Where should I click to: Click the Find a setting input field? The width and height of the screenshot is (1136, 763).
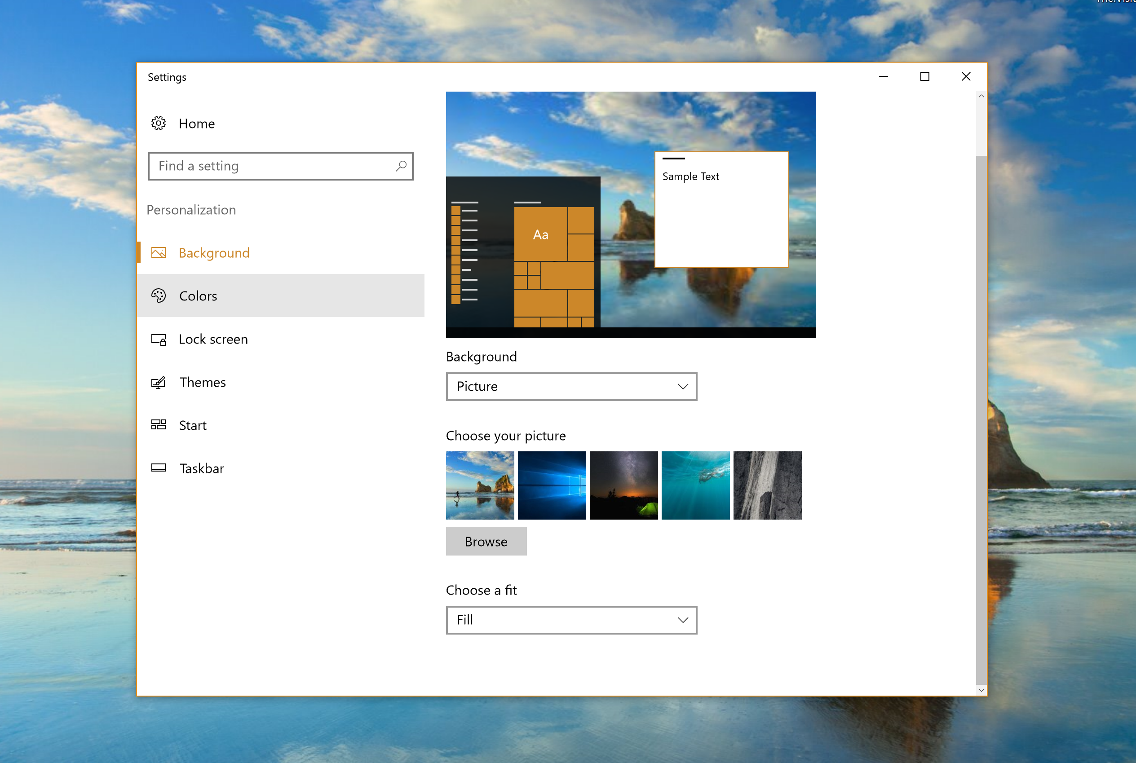click(x=279, y=166)
